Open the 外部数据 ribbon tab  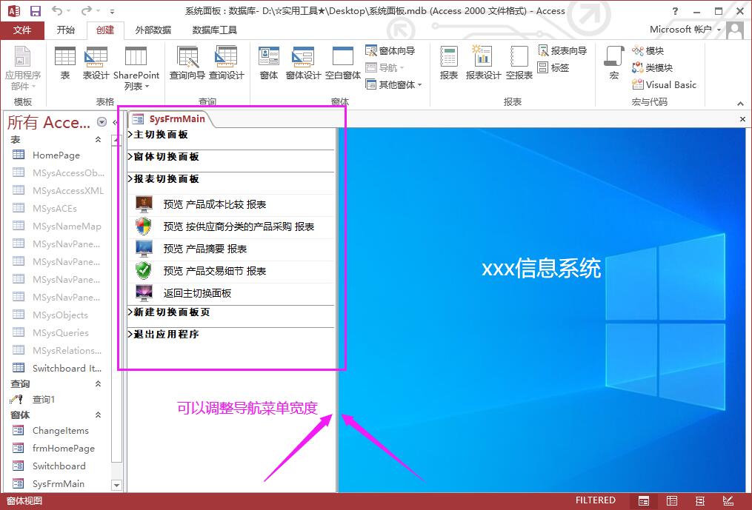coord(153,30)
